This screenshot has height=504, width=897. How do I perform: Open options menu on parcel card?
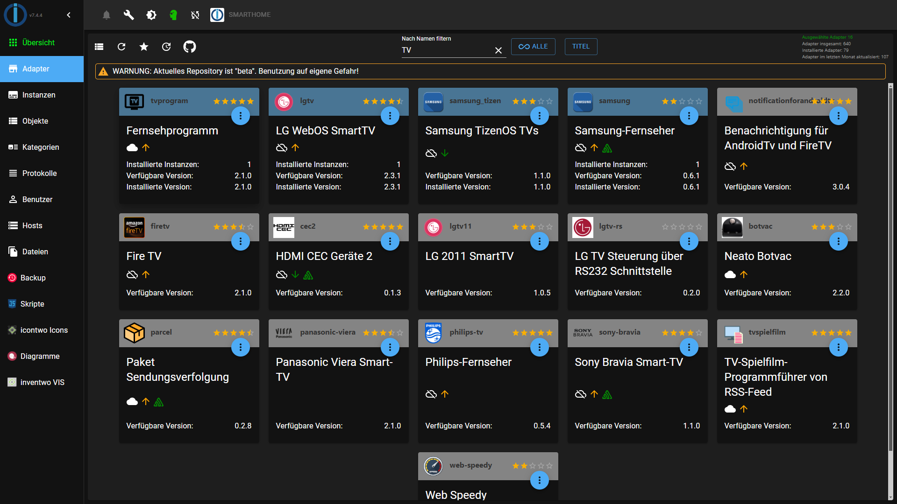pos(241,347)
